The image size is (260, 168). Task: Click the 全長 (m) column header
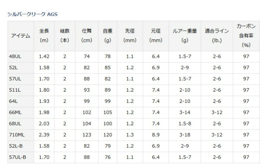coord(44,36)
